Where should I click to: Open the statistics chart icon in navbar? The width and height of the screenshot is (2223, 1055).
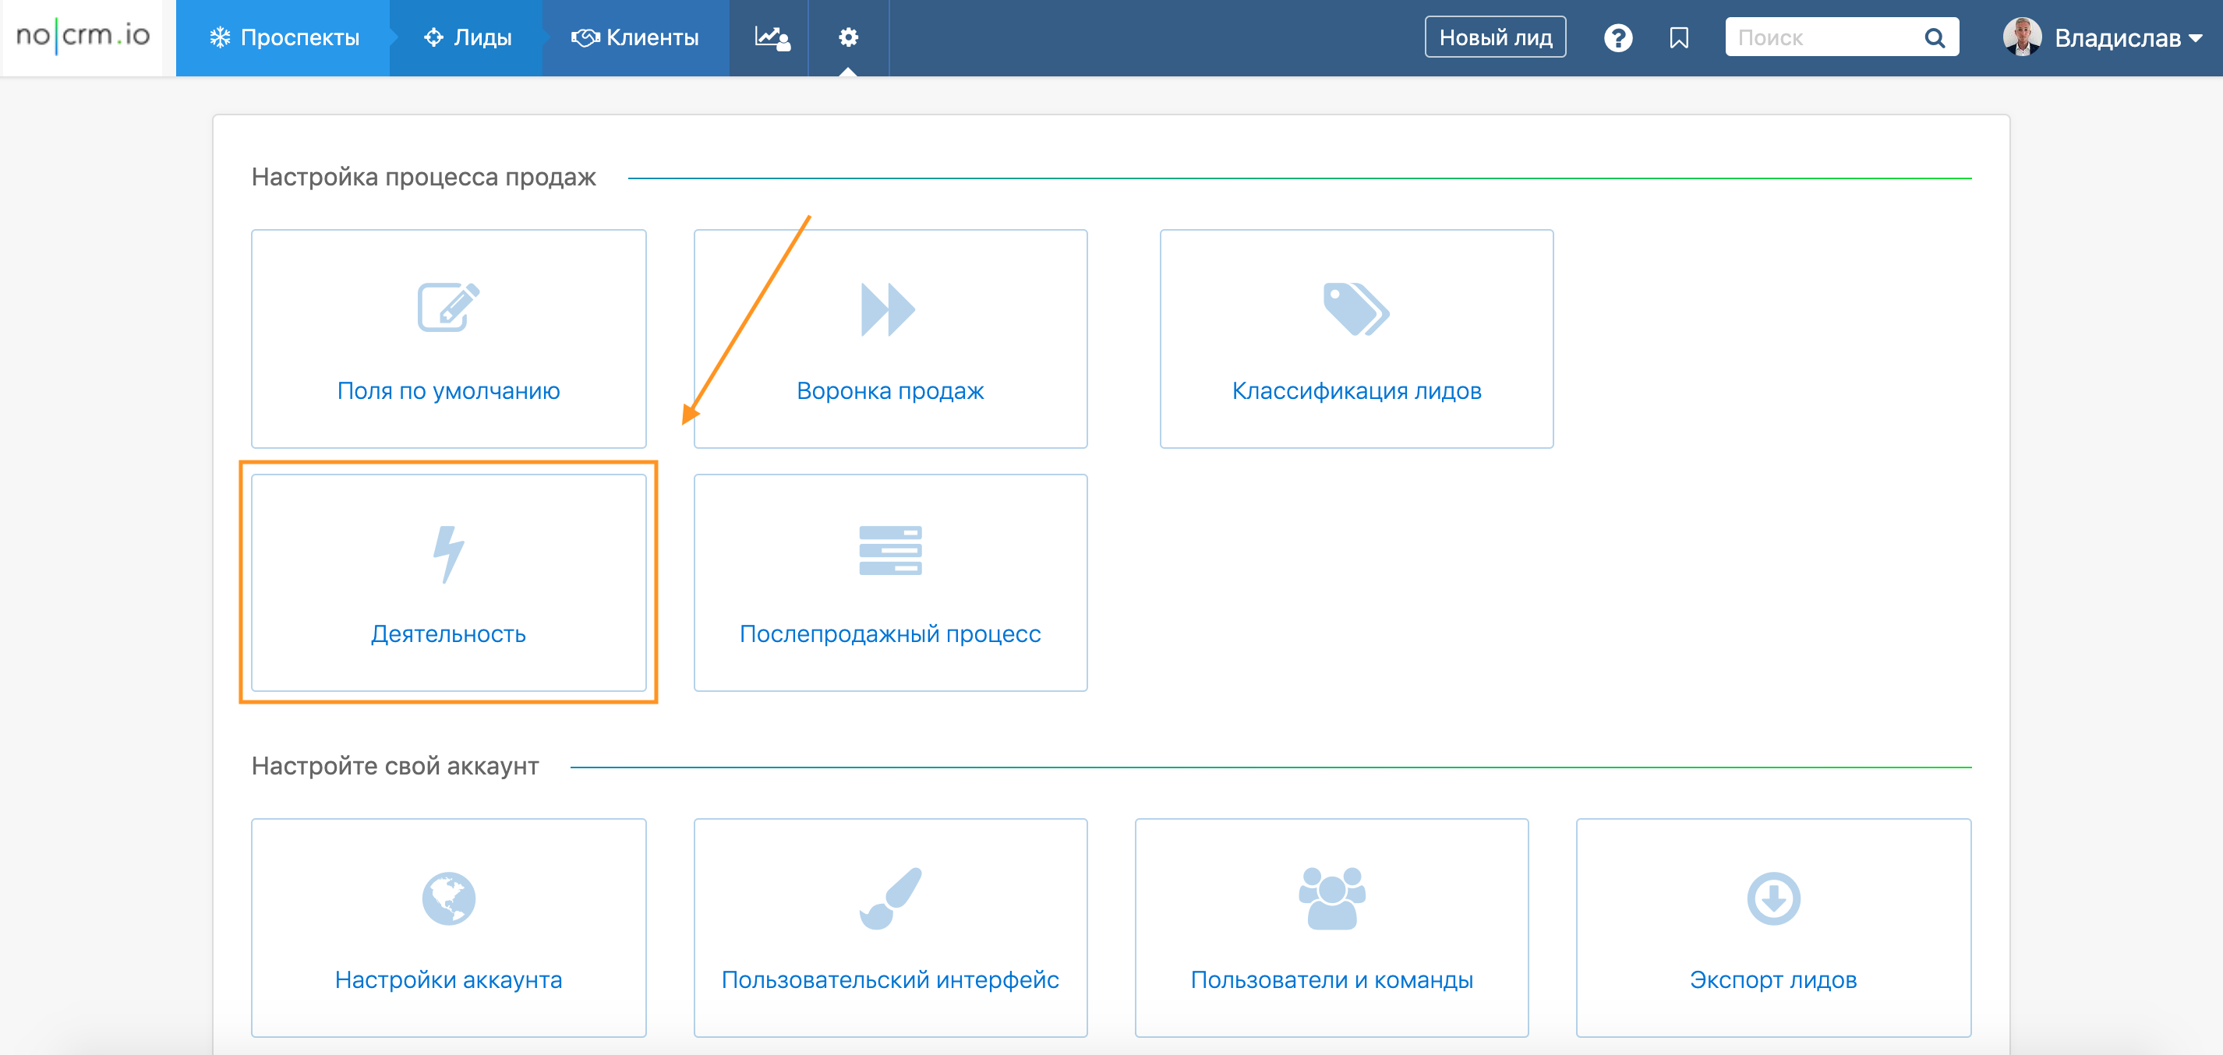[771, 37]
